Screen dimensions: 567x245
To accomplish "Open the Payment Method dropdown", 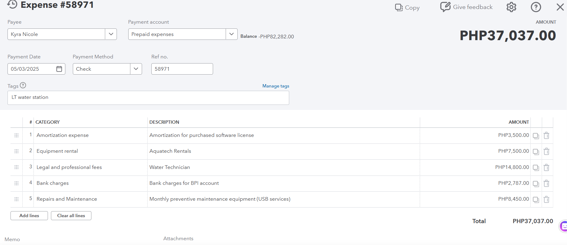I will point(136,69).
